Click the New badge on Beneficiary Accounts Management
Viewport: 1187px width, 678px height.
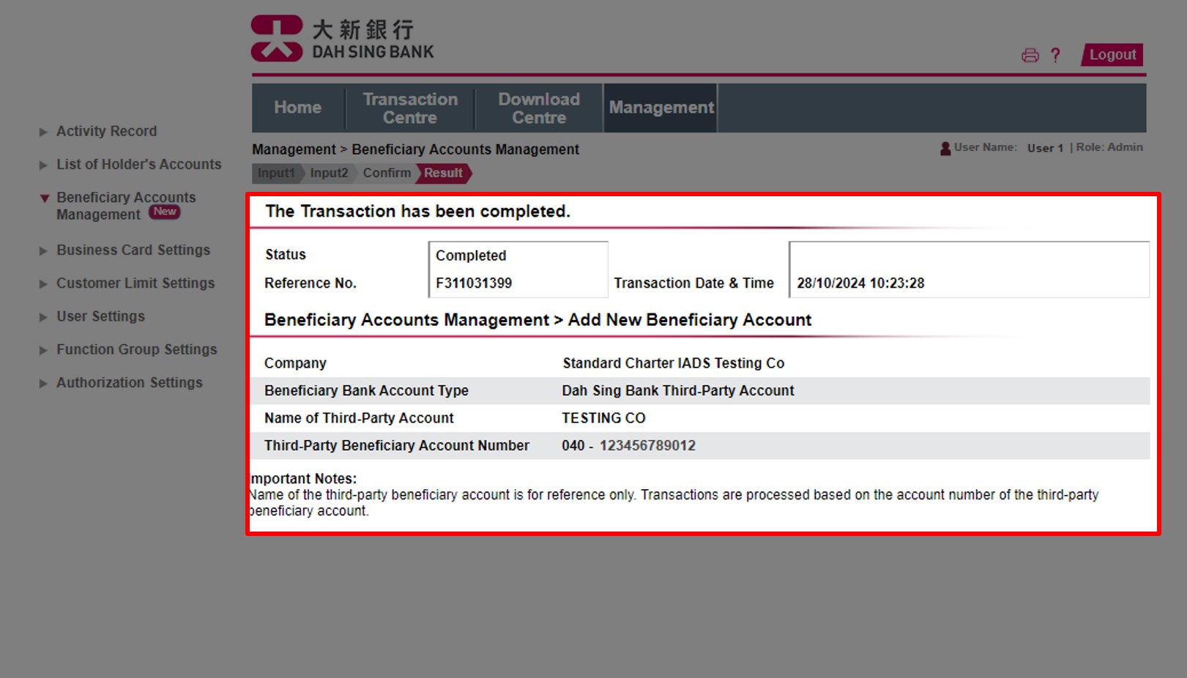pyautogui.click(x=165, y=212)
